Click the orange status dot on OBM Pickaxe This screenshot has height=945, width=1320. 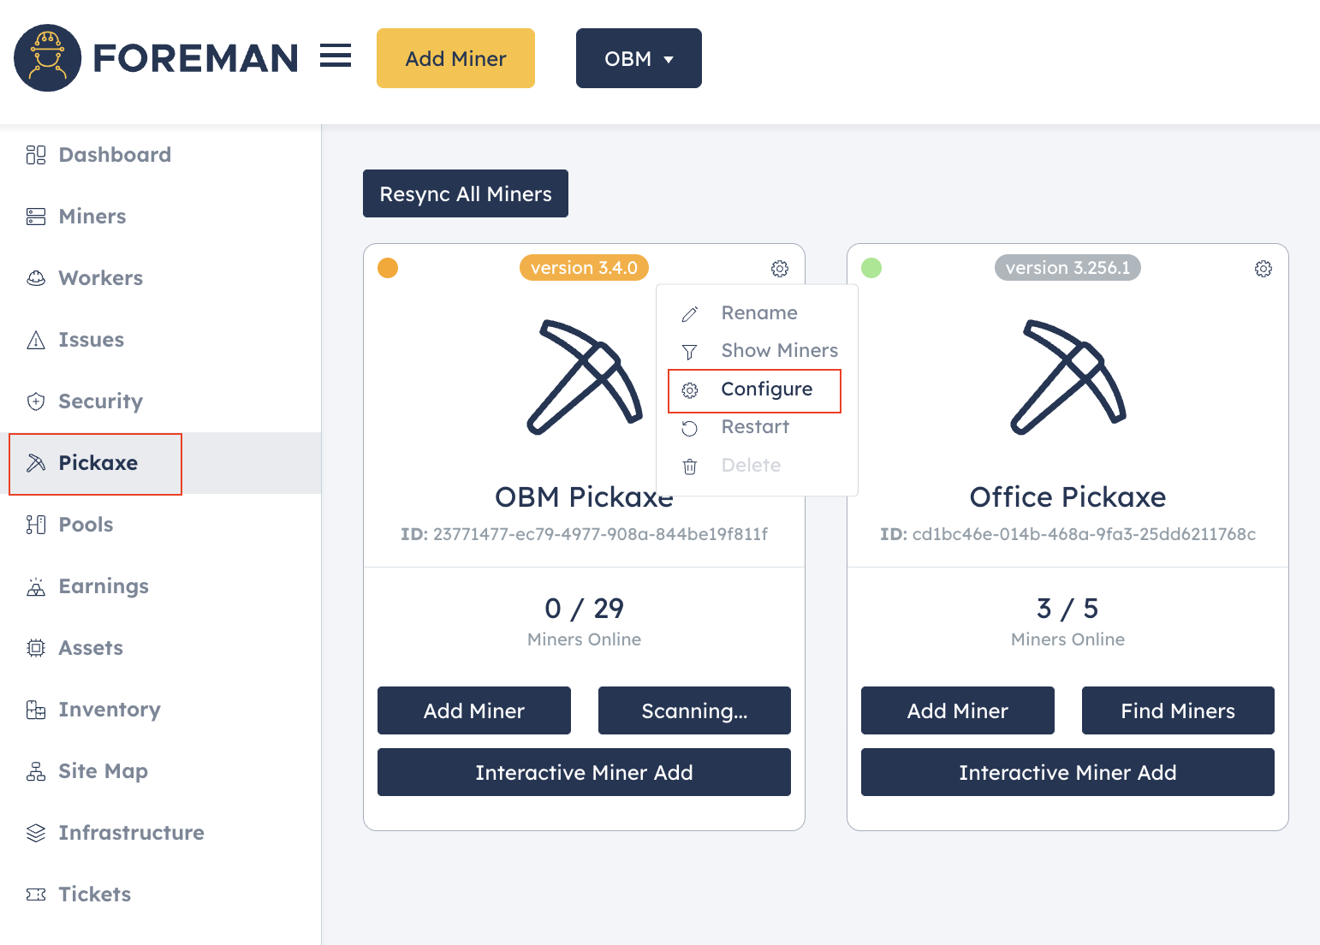click(x=388, y=268)
